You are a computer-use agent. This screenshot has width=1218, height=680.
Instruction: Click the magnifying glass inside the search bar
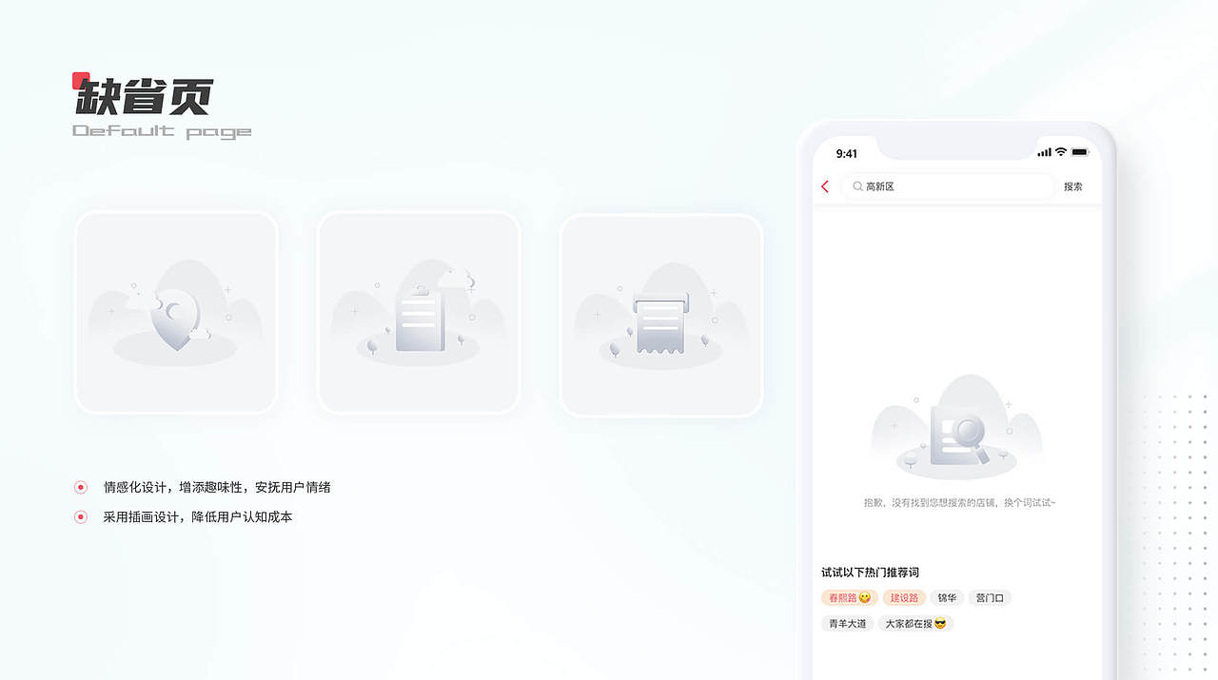pos(856,186)
